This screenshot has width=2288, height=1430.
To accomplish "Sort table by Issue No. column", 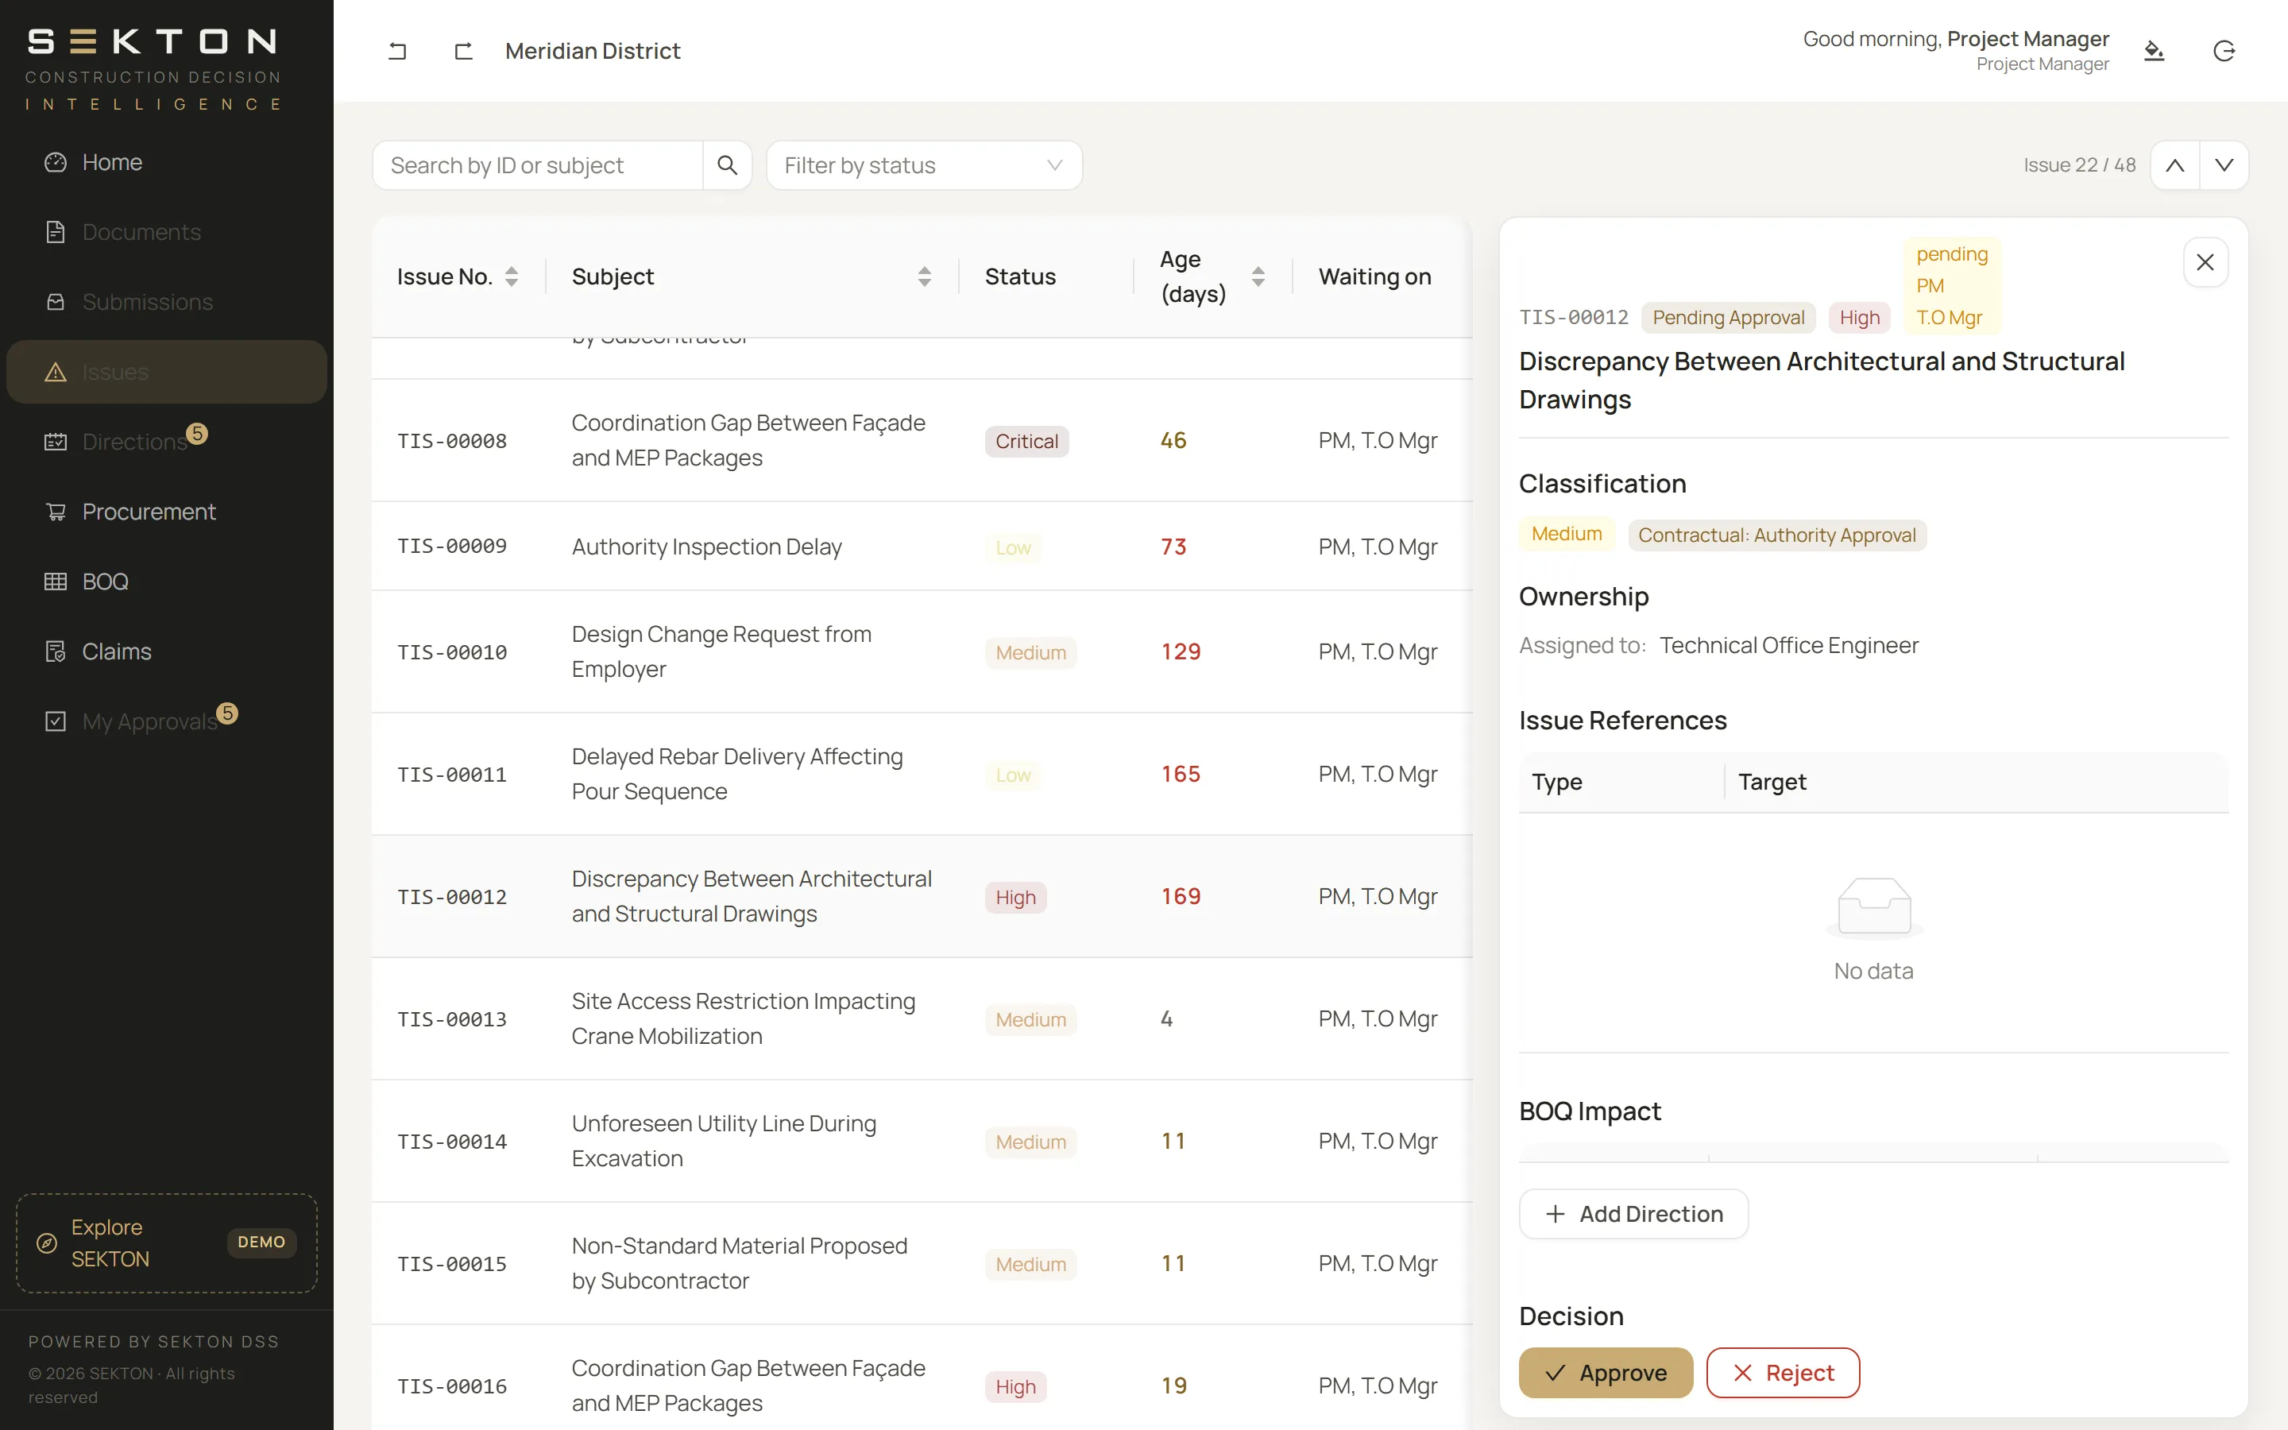I will [x=511, y=276].
